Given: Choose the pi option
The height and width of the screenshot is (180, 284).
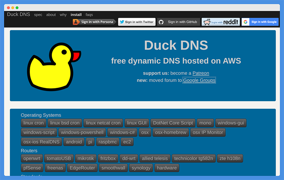Looking at the screenshot, I should (90, 142).
